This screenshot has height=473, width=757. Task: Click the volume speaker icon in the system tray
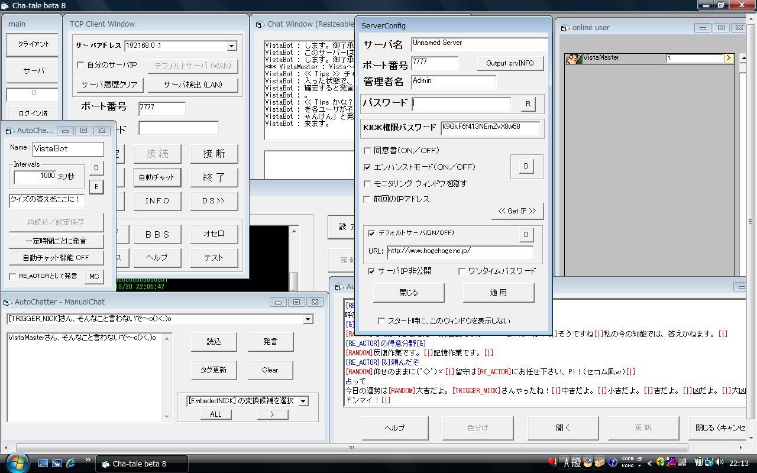[x=720, y=462]
